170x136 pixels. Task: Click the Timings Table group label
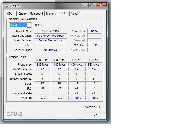tap(17, 57)
